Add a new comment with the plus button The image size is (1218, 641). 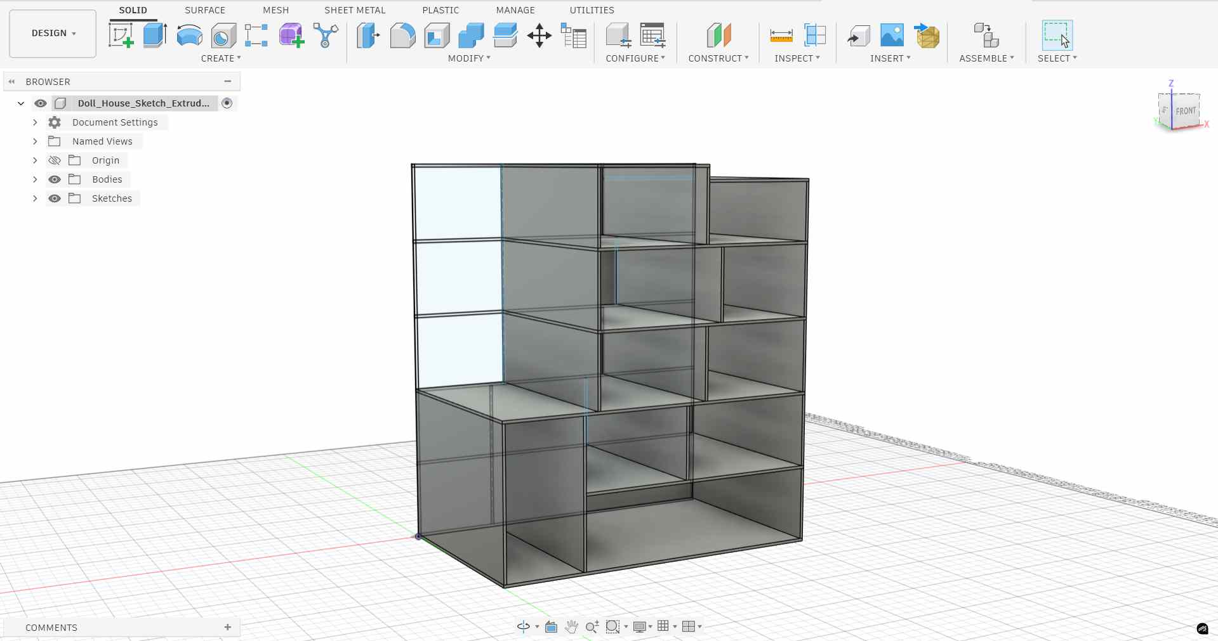(x=227, y=627)
